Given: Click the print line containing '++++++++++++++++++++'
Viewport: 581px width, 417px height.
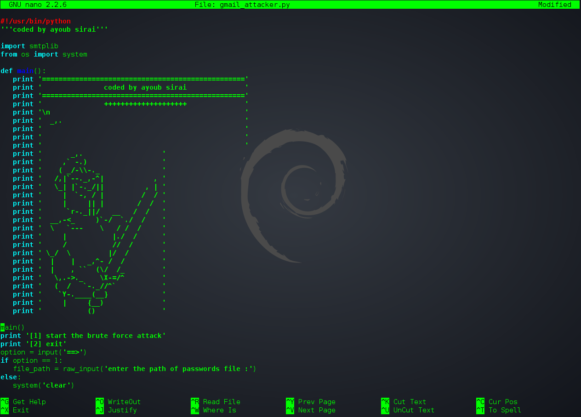Looking at the screenshot, I should coord(131,104).
